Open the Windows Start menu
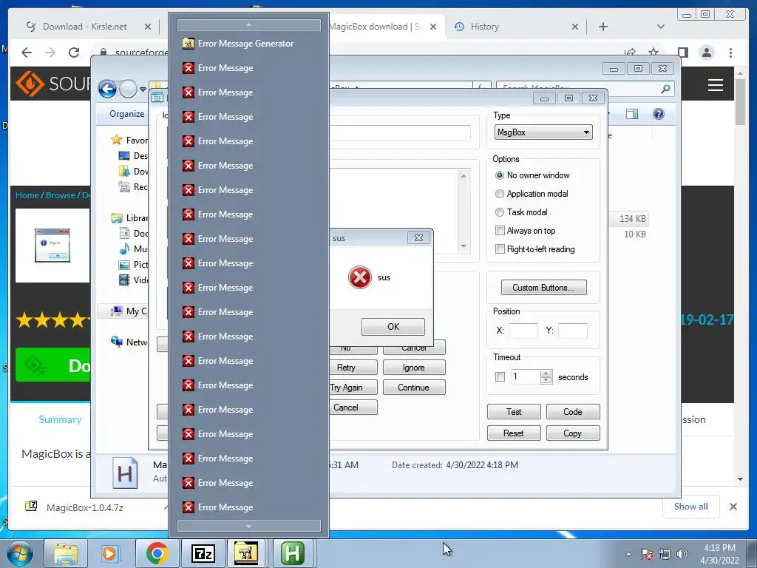 pos(19,553)
